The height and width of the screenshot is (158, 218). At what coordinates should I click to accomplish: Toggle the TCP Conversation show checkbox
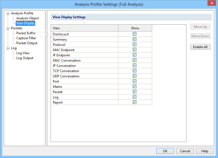tap(134, 71)
